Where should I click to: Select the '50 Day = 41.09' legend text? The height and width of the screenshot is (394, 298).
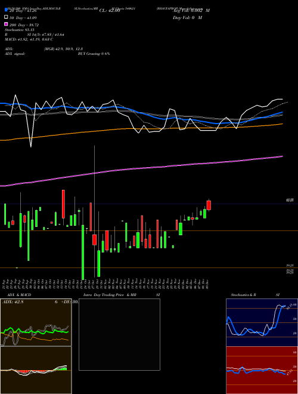pyautogui.click(x=23, y=18)
